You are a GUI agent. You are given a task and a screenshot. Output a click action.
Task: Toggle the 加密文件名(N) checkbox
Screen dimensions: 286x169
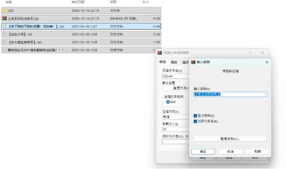(x=195, y=121)
